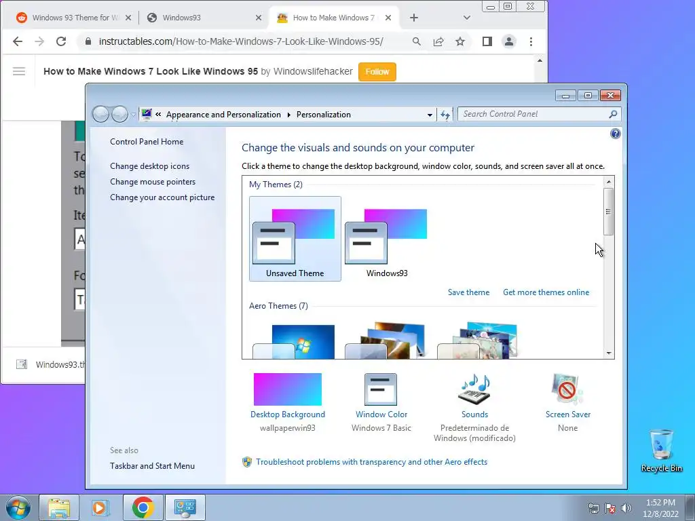Click the Chrome page scroll up arrow
The width and height of the screenshot is (695, 521).
(x=540, y=60)
